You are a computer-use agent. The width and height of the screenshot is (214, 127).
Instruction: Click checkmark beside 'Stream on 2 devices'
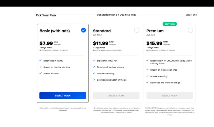pyautogui.click(x=94, y=67)
